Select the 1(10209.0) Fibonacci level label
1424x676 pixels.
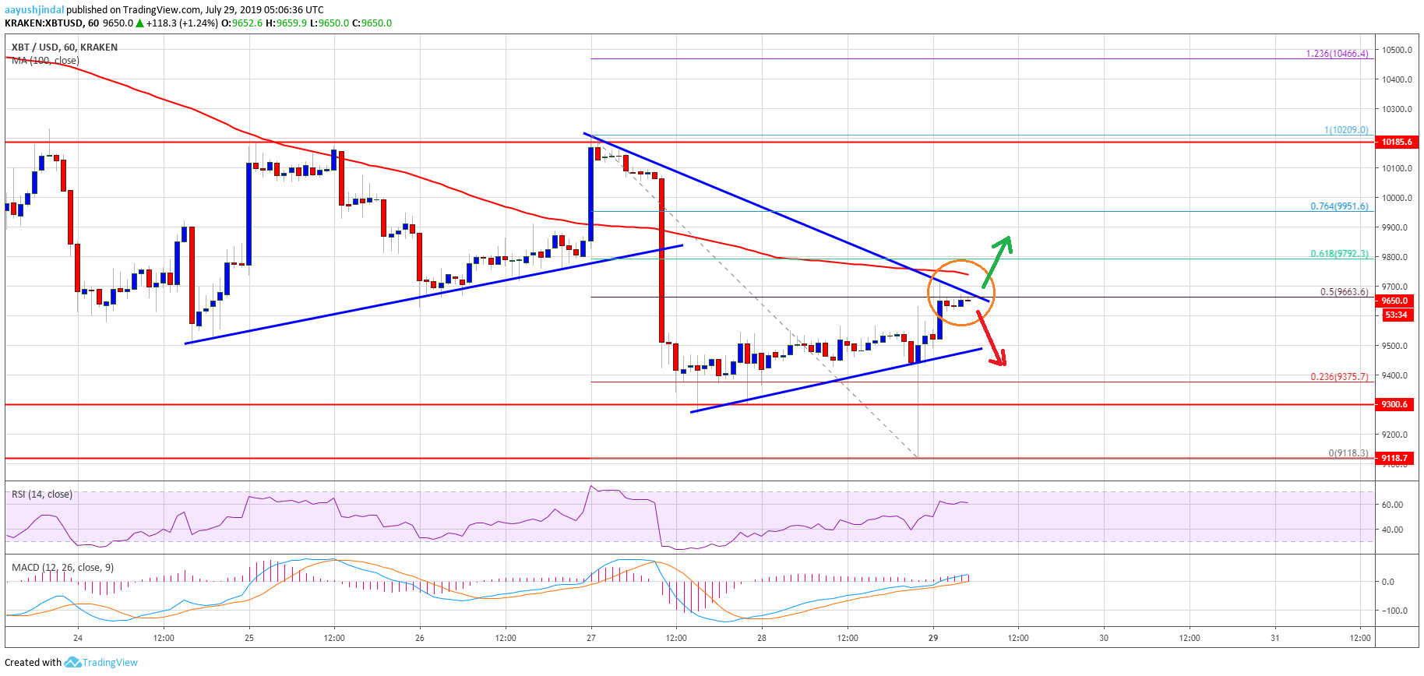pyautogui.click(x=1346, y=130)
